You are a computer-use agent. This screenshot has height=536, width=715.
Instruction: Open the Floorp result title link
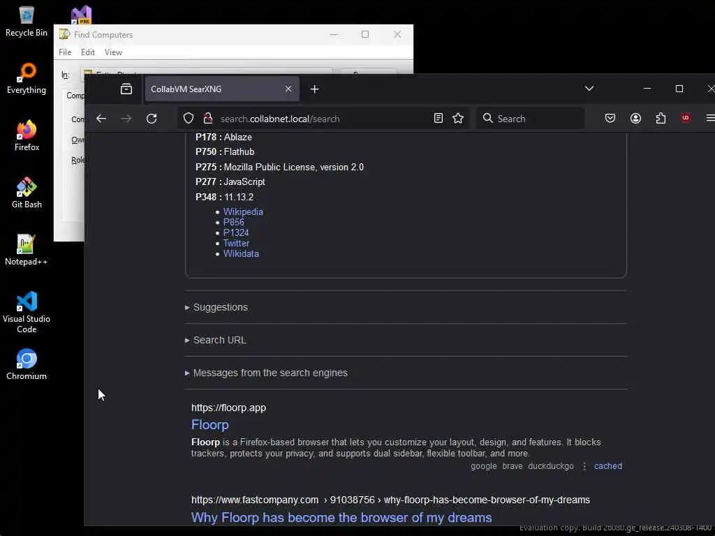[209, 425]
